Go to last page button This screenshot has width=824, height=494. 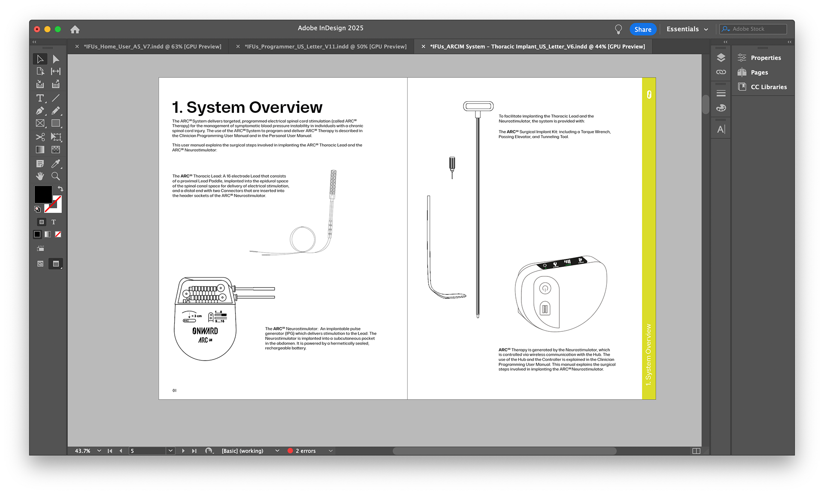(194, 451)
